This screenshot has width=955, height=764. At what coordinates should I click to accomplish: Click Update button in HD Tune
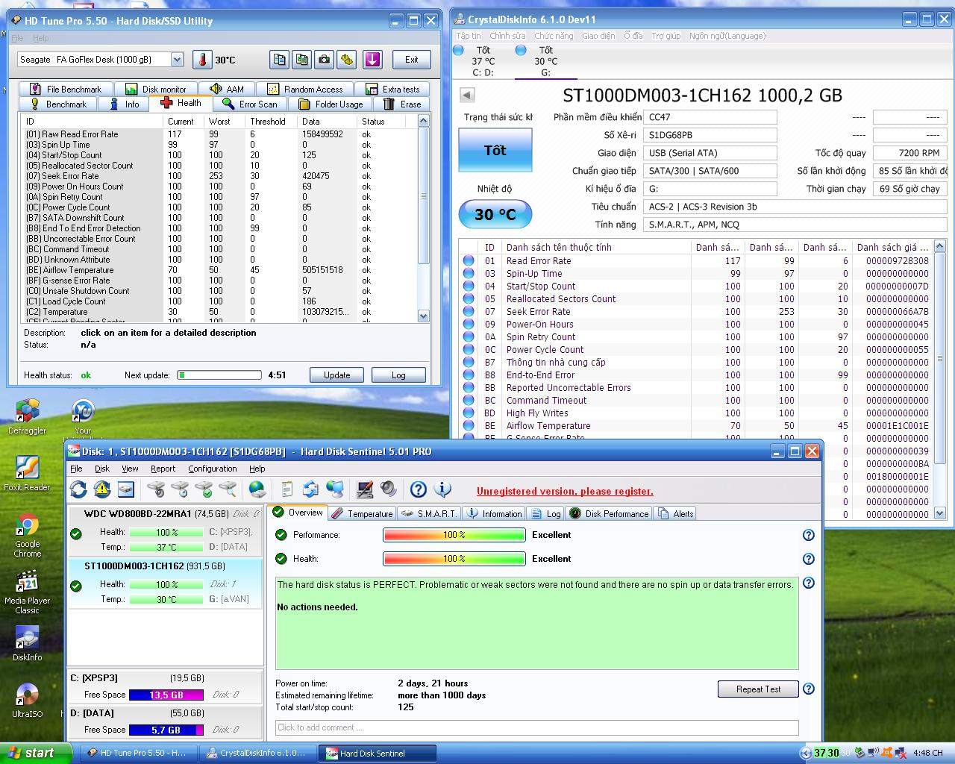tap(336, 375)
